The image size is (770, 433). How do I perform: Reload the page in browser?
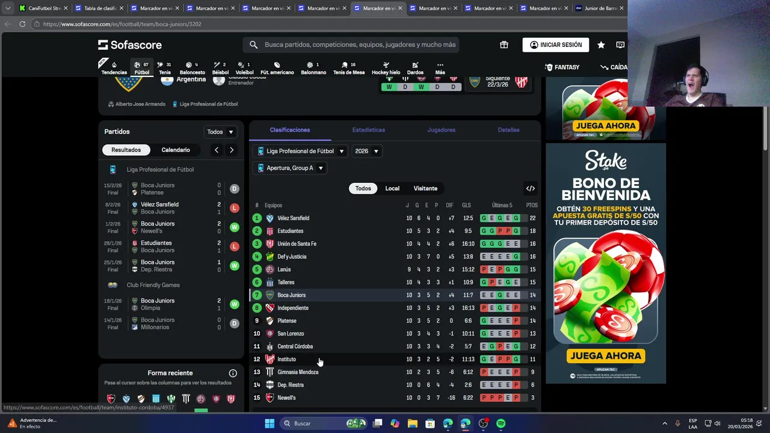(x=22, y=24)
